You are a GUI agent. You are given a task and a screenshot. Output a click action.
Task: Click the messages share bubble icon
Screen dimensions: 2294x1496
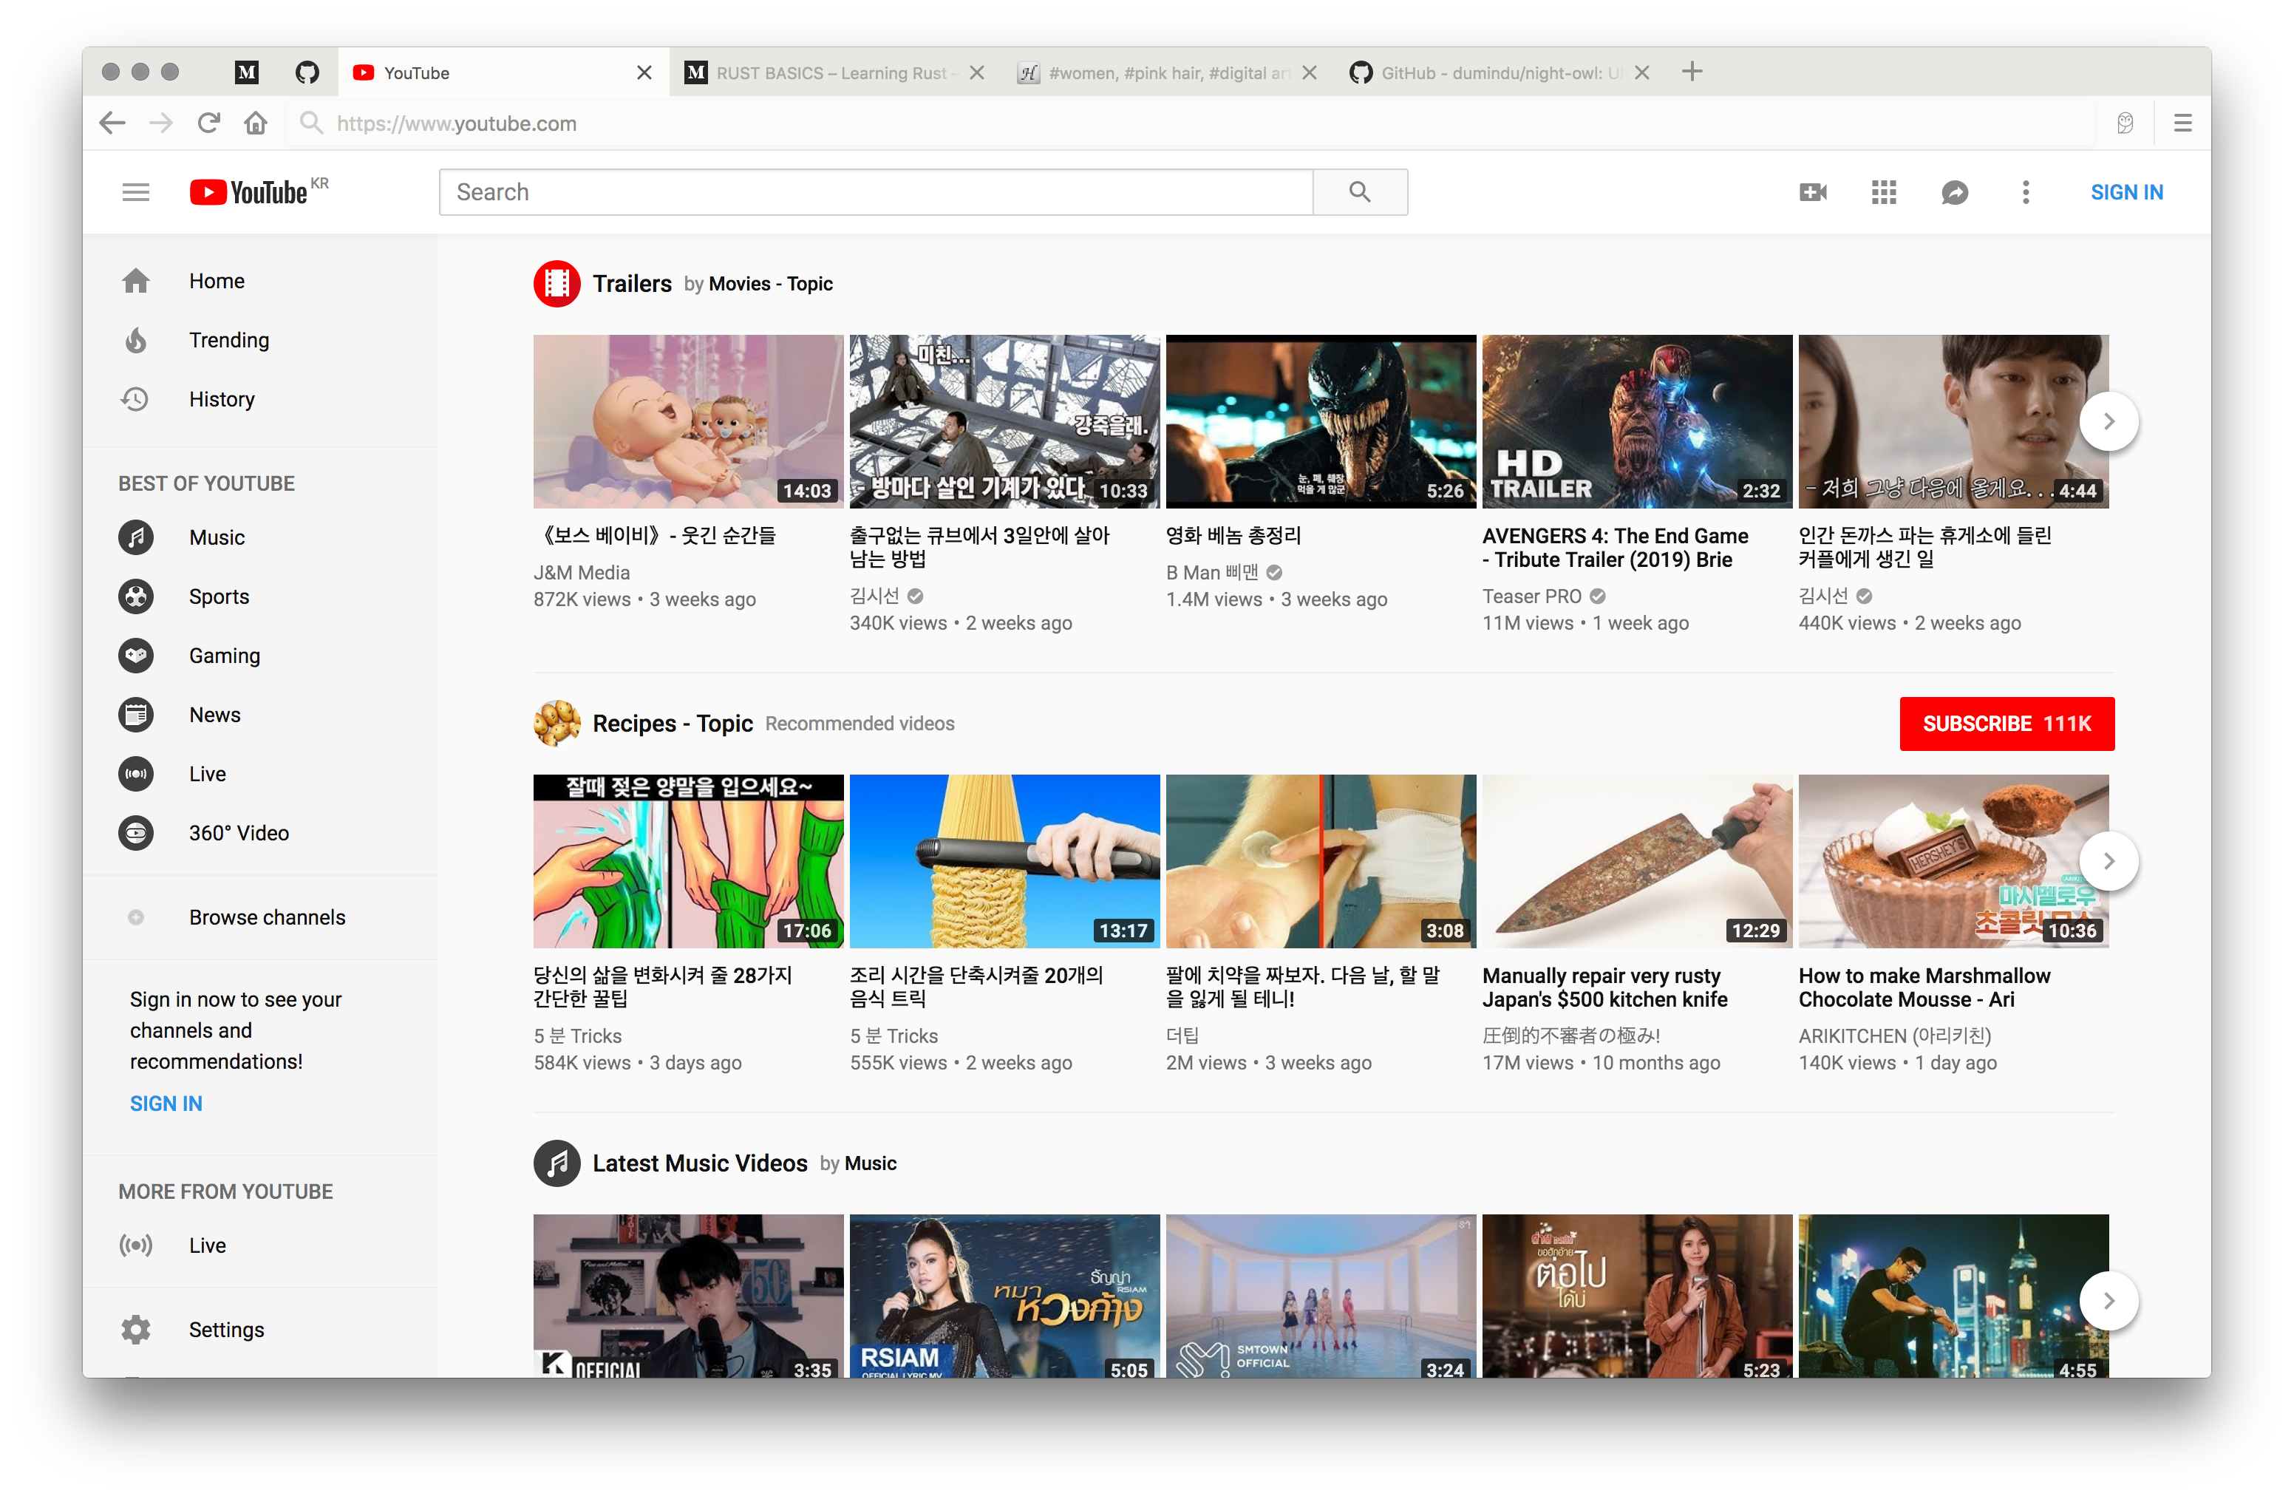coord(1954,192)
